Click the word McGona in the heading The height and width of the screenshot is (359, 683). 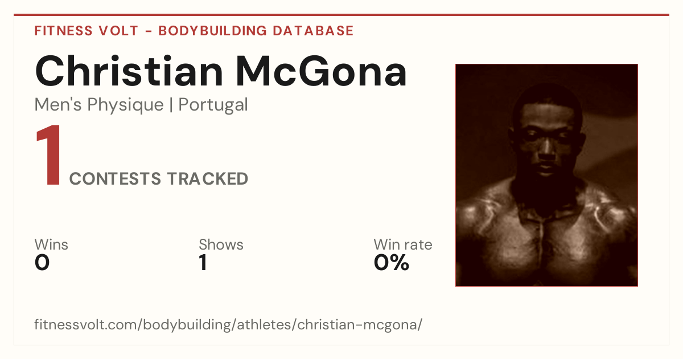tap(322, 71)
